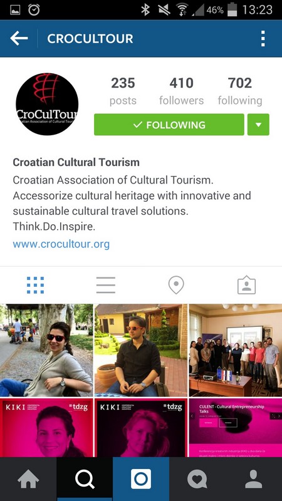282x501 pixels.
Task: Open the Search explore icon
Action: tap(85, 479)
